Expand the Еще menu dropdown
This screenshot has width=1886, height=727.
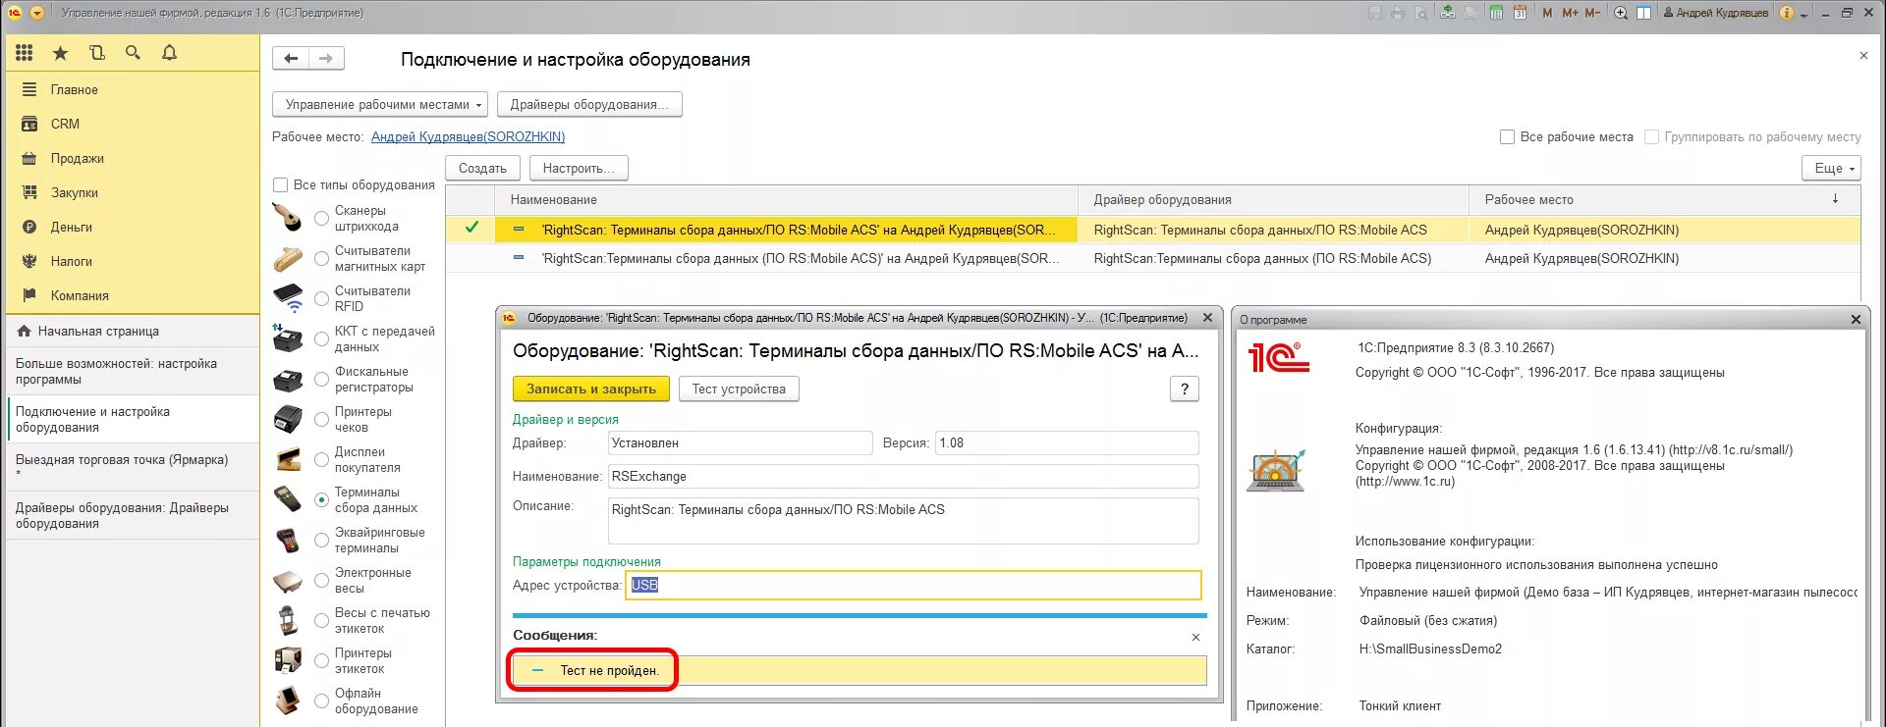(1831, 168)
